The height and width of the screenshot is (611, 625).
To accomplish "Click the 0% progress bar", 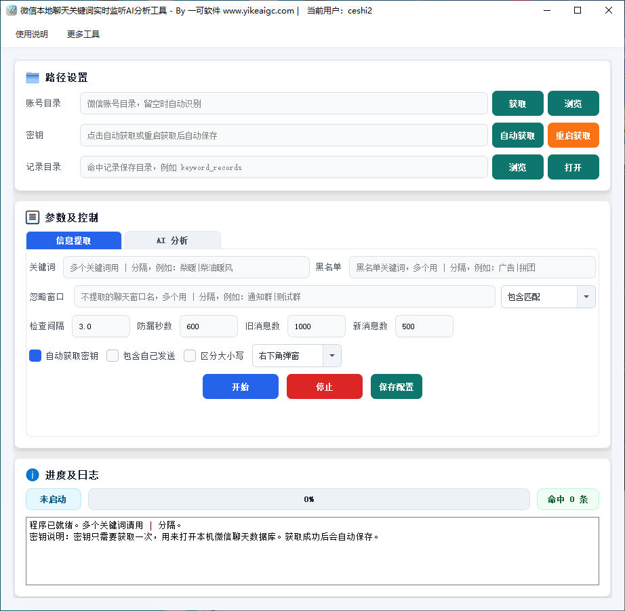I will coord(309,499).
